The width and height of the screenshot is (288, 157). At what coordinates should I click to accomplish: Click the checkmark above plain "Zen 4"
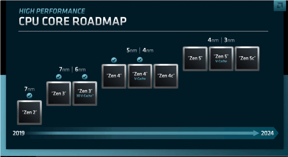(114, 60)
